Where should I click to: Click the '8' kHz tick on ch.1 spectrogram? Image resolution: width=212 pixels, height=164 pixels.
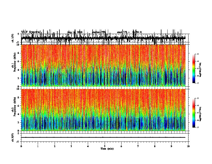(18, 53)
